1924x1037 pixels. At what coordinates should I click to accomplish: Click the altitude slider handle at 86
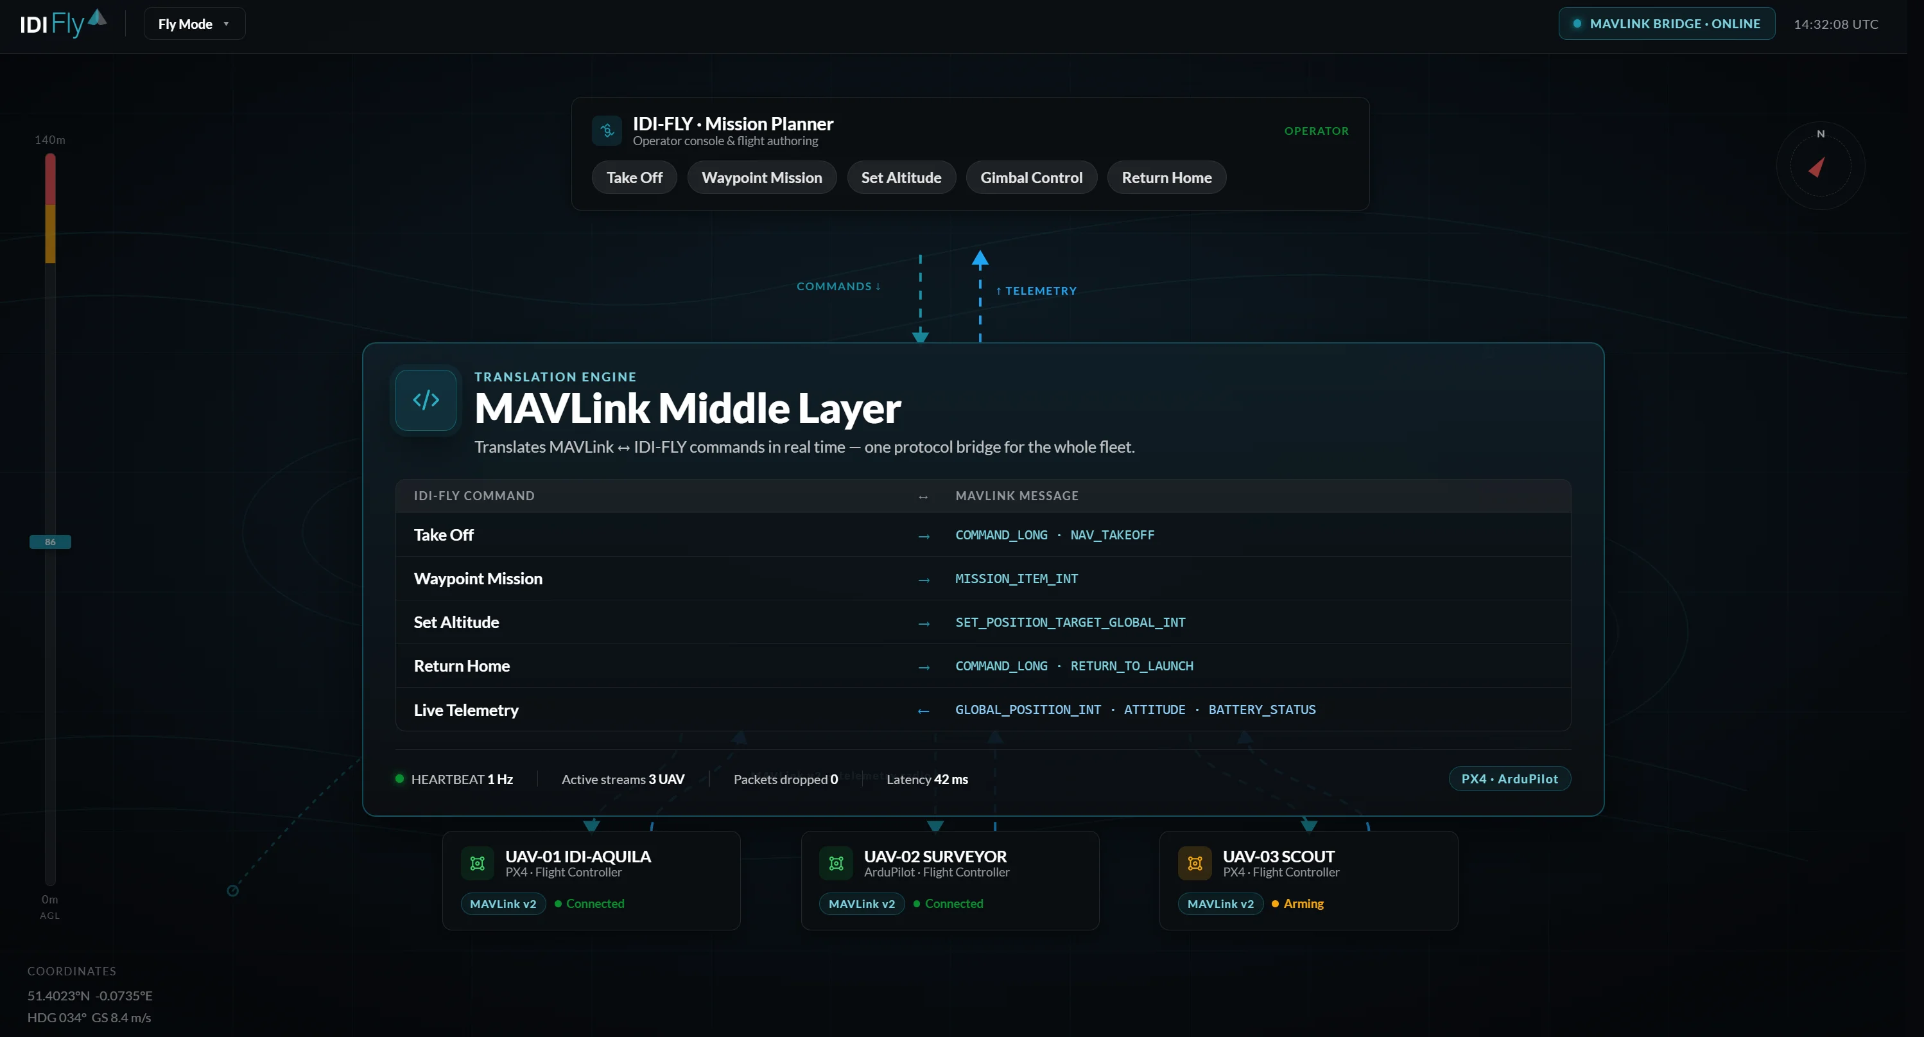pos(50,542)
